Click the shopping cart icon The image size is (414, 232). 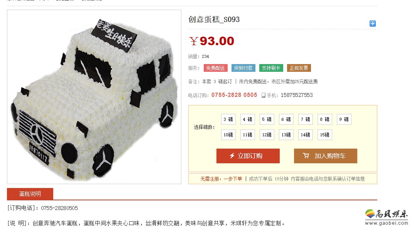(306, 156)
